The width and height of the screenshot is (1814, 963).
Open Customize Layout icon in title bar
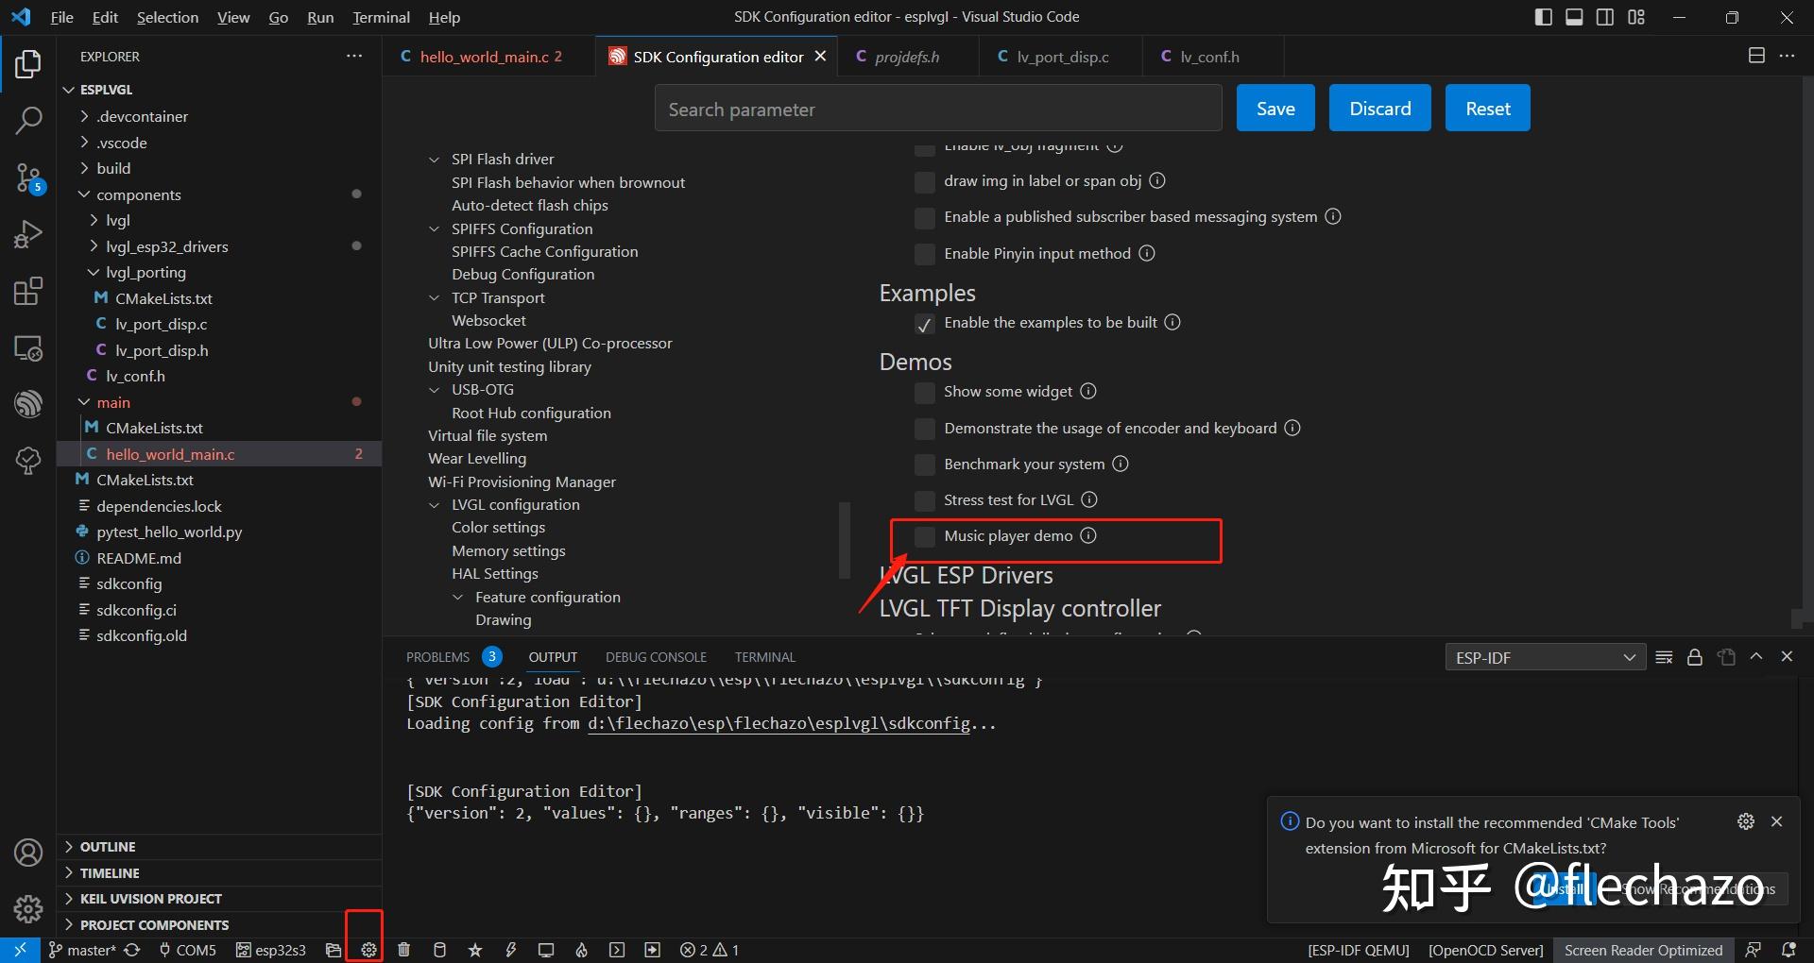[x=1636, y=17]
